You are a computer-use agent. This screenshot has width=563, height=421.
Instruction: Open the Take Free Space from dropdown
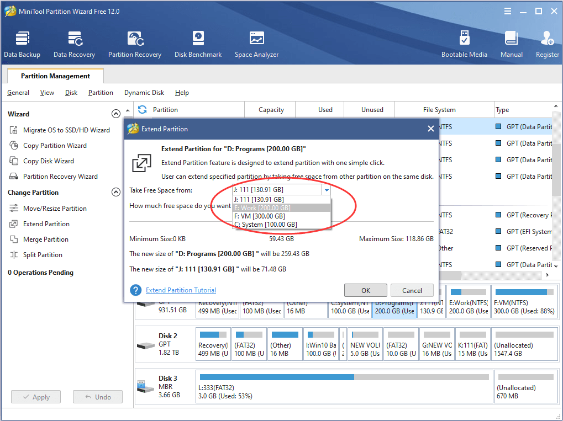(327, 190)
